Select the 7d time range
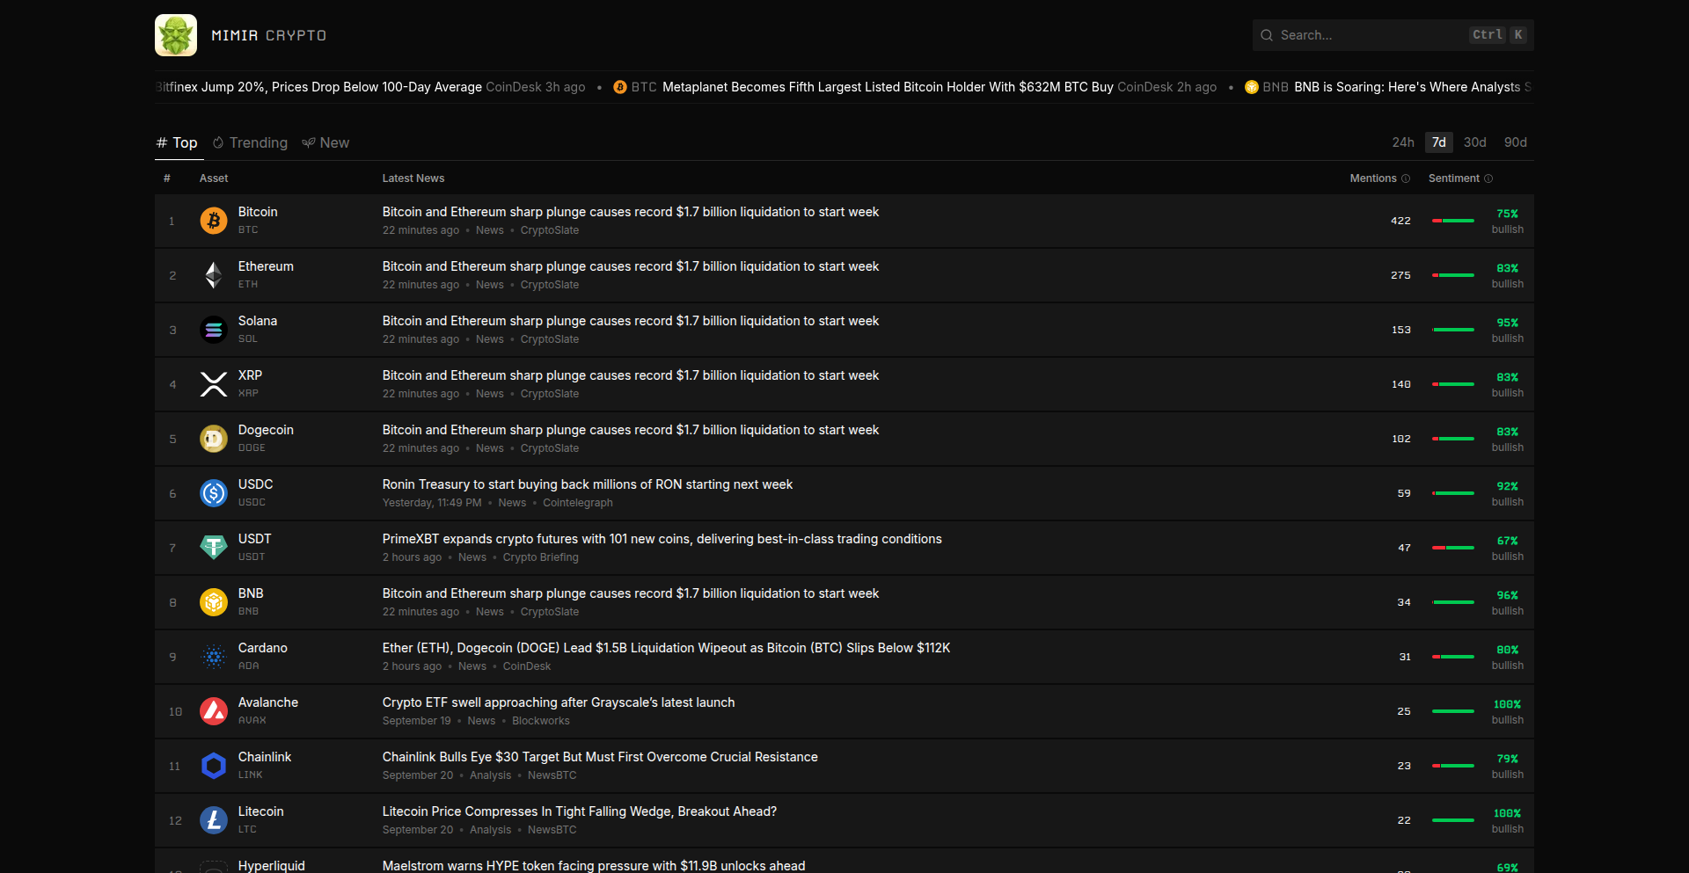 coord(1439,142)
